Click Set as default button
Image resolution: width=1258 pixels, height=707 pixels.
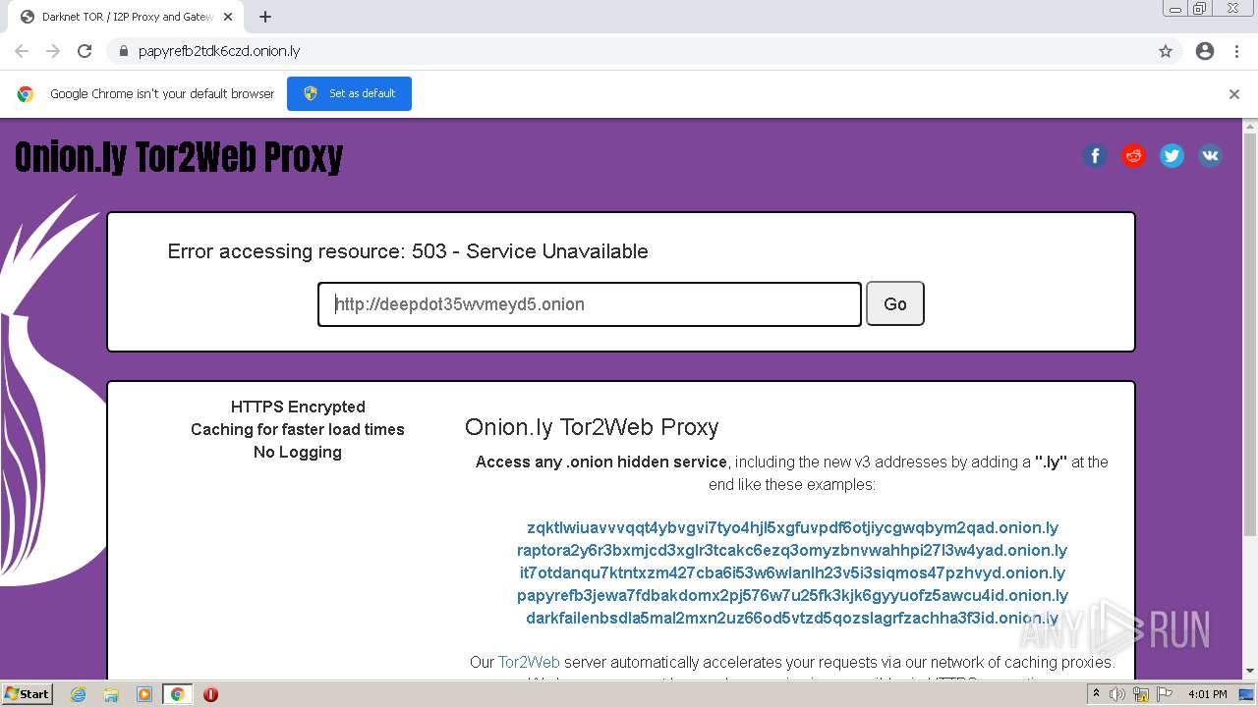(x=349, y=93)
